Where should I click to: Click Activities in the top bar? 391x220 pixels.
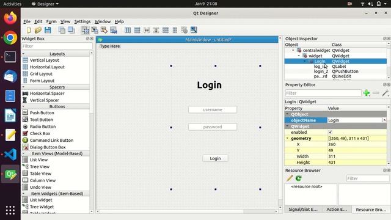tap(12, 4)
